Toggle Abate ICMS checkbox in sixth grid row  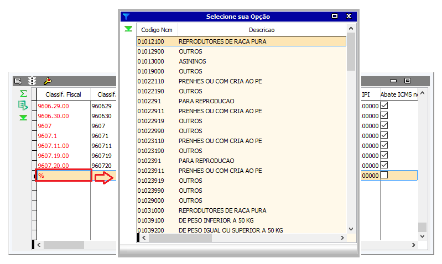pos(384,155)
